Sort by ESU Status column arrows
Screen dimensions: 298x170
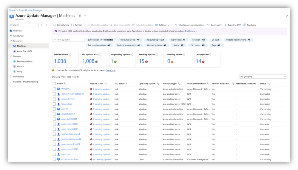(127, 84)
